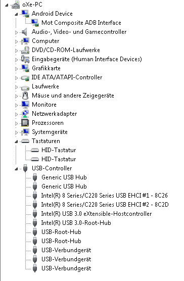Screen dimensions: 184x281
Task: Select the EHCI #1 - 8C26 entry
Action: click(x=105, y=196)
